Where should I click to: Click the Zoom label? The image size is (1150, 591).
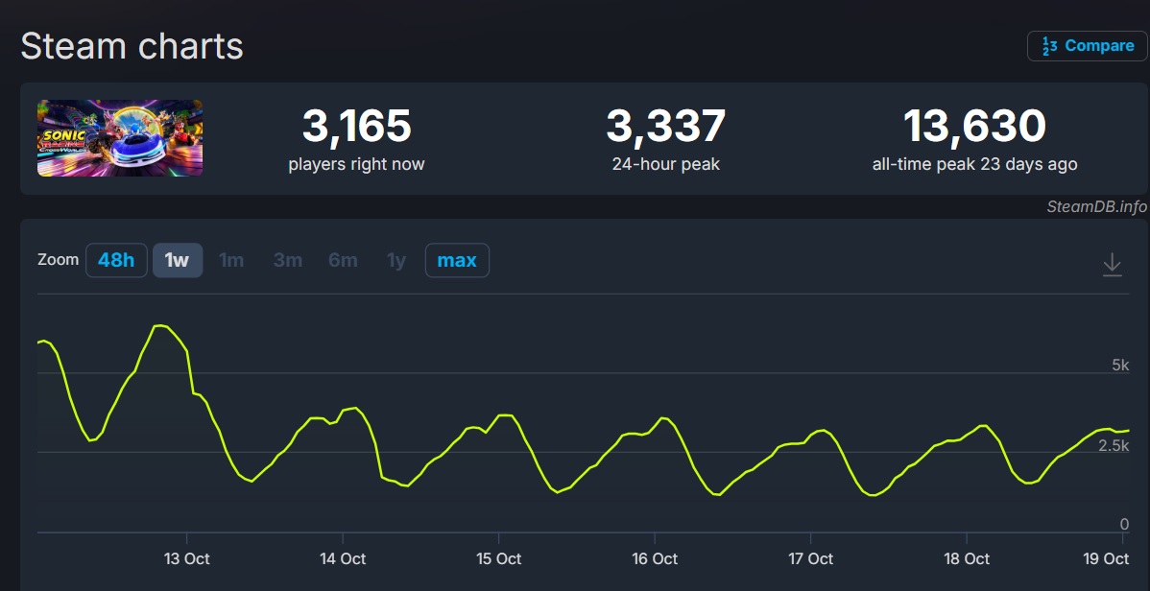click(x=58, y=260)
